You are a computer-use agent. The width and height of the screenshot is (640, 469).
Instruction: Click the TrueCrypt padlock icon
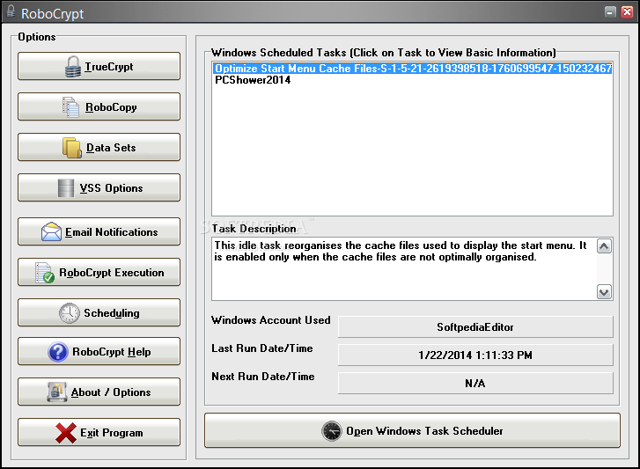point(73,67)
